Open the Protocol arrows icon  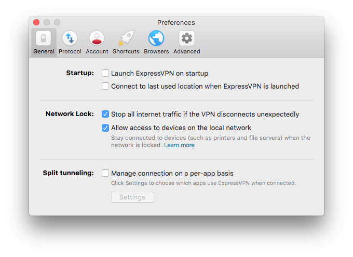coord(70,38)
